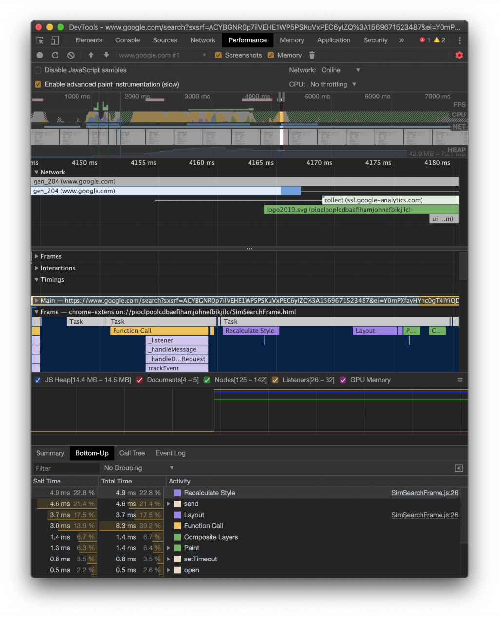Expand the setTimeout activity row
This screenshot has height=618, width=499.
pos(169,559)
